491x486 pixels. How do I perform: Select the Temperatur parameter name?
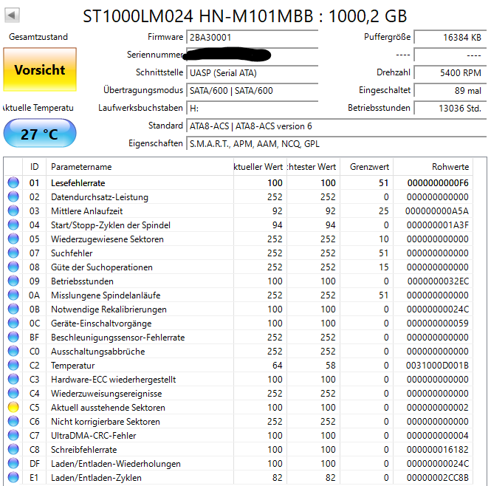pos(72,366)
